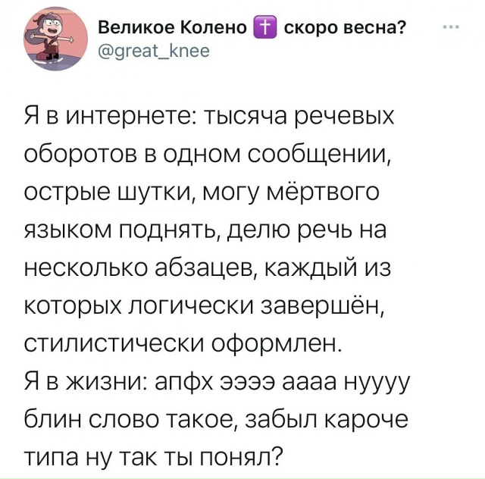The height and width of the screenshot is (479, 485).
Task: Click "скоро весна?" in the display name
Action: pyautogui.click(x=343, y=30)
